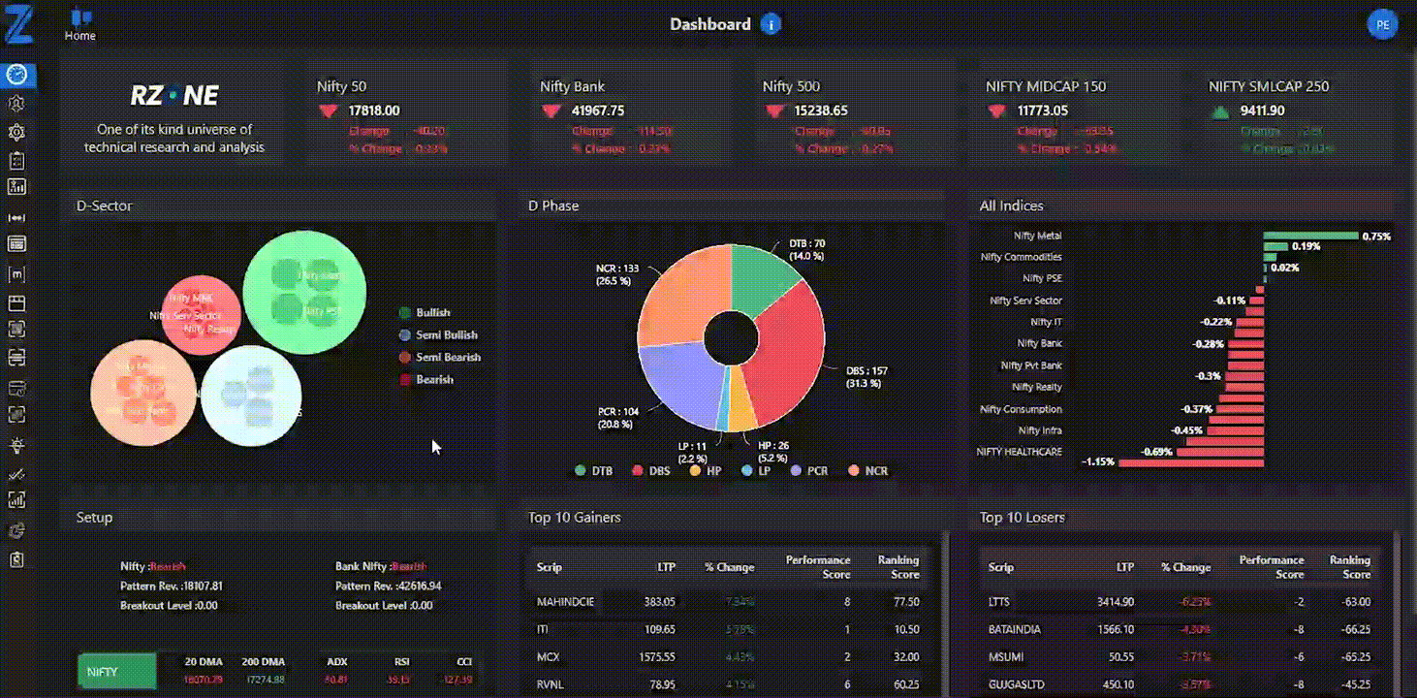Click the red down arrow for Nifty 50
Viewport: 1417px width, 698px height.
[x=328, y=111]
